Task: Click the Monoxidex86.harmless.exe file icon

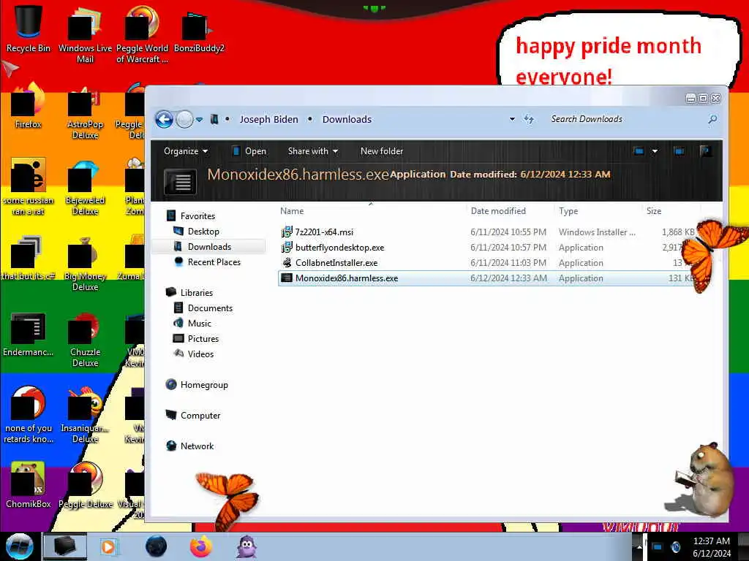Action: click(x=286, y=278)
